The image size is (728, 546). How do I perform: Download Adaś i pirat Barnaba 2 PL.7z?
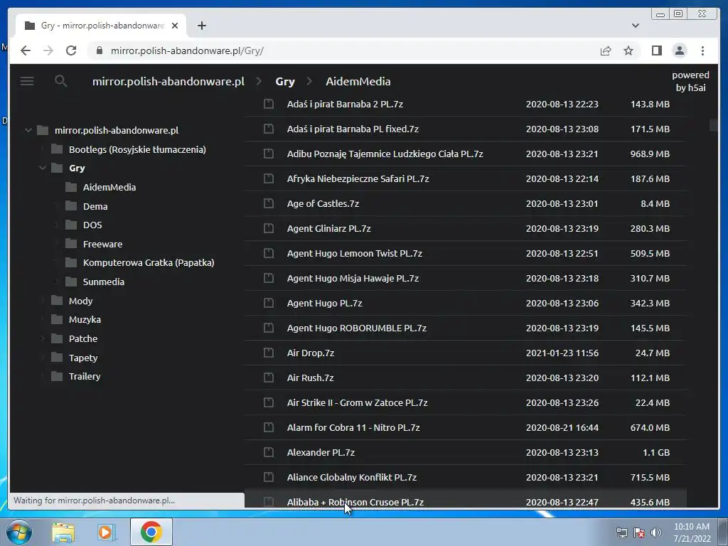tap(345, 104)
